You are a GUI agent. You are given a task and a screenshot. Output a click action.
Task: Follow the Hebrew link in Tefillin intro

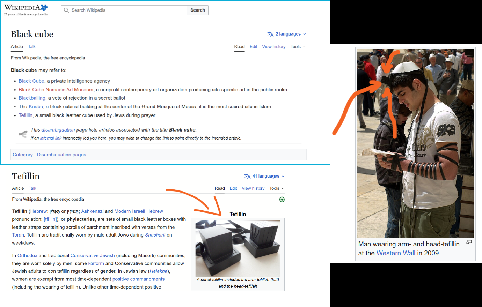pyautogui.click(x=38, y=211)
